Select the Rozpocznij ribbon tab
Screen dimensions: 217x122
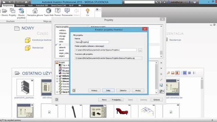[x=8, y=5]
